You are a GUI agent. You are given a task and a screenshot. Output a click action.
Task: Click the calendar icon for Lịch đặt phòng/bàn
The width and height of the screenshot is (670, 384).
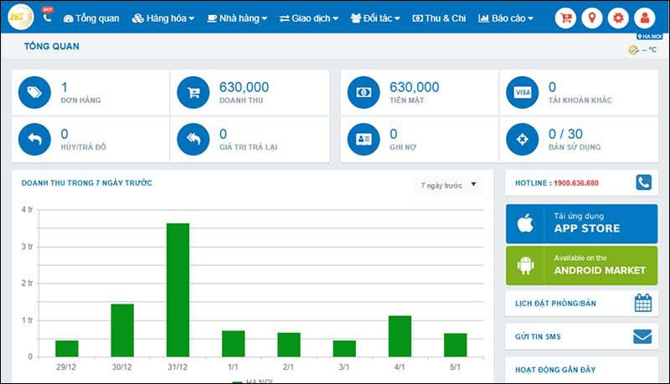click(642, 303)
